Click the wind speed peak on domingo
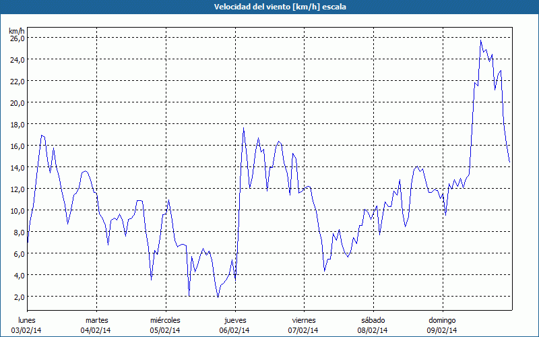 480,40
